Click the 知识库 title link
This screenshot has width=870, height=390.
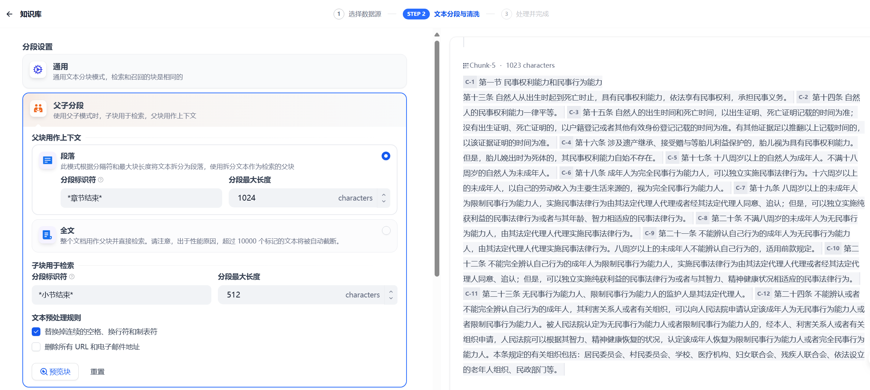coord(31,14)
